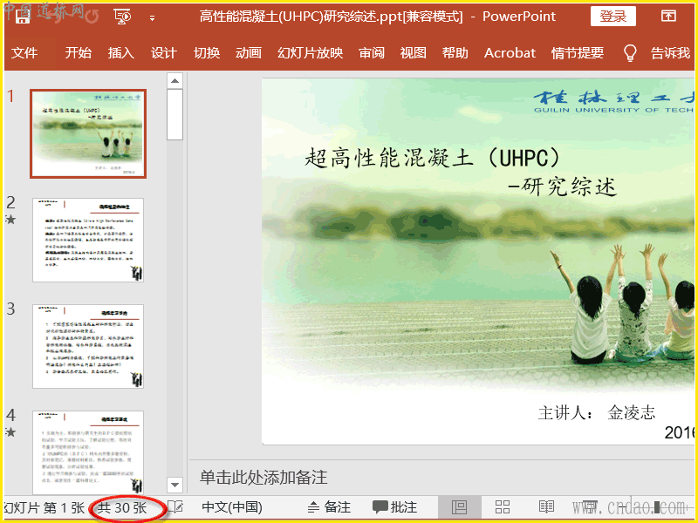Open the 设计 ribbon tab
Image resolution: width=698 pixels, height=523 pixels.
(163, 53)
